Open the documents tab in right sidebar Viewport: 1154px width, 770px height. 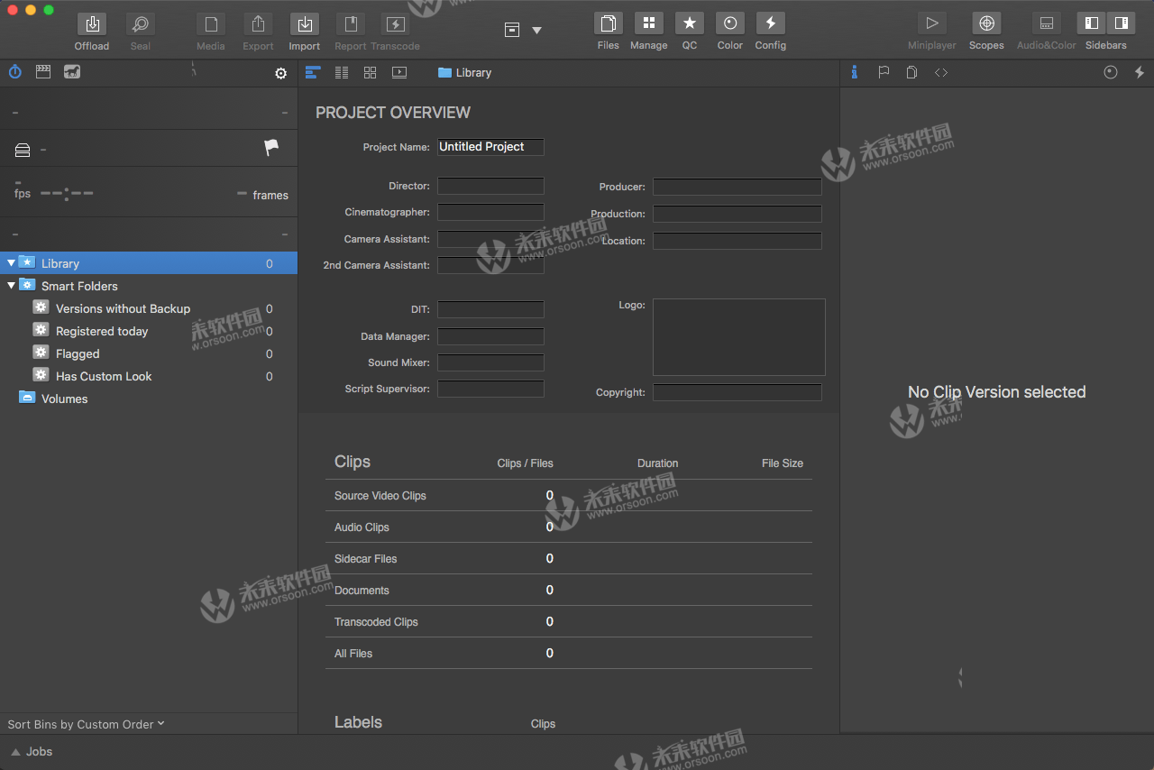(911, 72)
